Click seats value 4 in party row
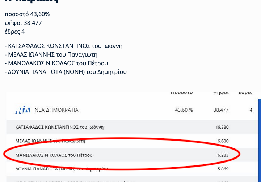This screenshot has width=261, height=182. [x=251, y=110]
